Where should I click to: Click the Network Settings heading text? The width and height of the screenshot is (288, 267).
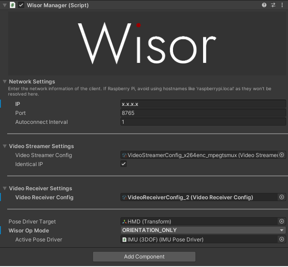tap(32, 82)
